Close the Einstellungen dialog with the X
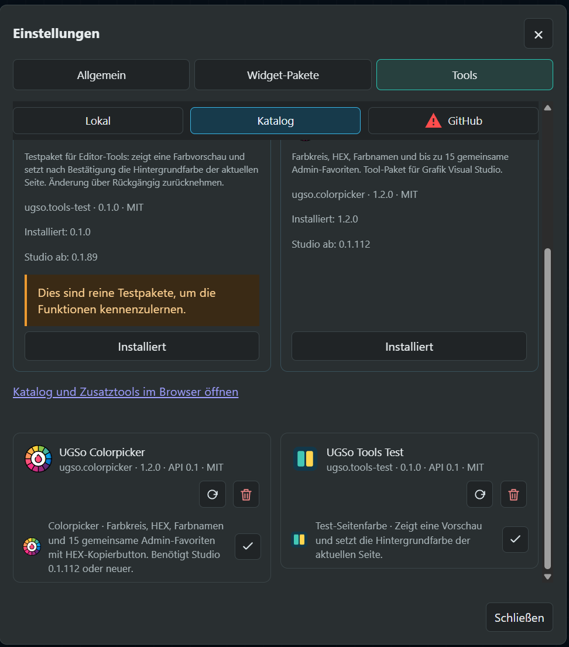Screen dimensions: 569x647 (x=538, y=34)
